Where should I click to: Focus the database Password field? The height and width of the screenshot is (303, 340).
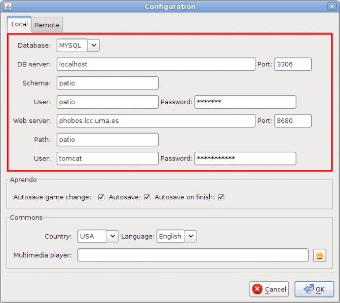point(245,102)
